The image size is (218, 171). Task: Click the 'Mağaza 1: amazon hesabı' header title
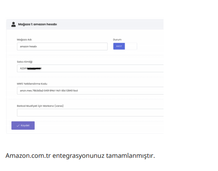(38, 24)
